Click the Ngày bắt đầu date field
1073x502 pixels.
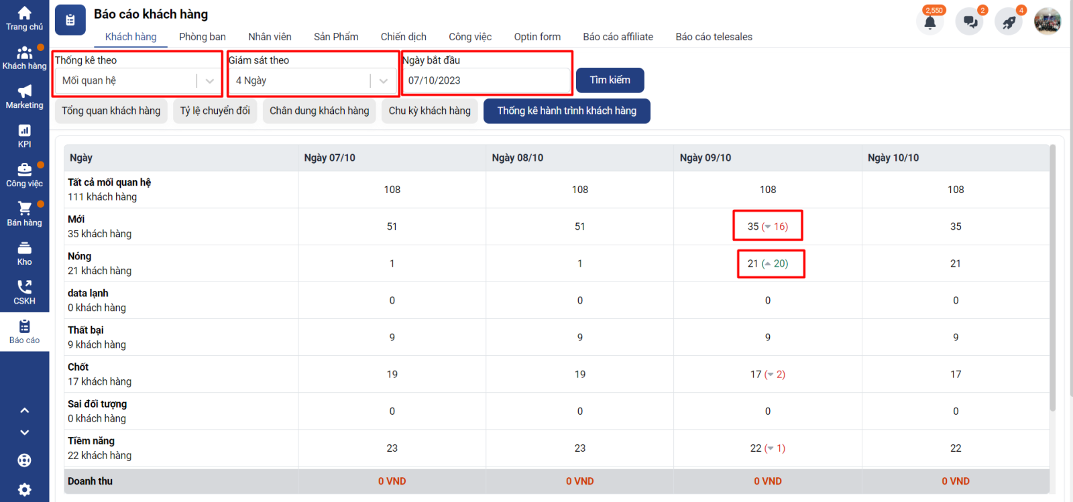(x=486, y=81)
